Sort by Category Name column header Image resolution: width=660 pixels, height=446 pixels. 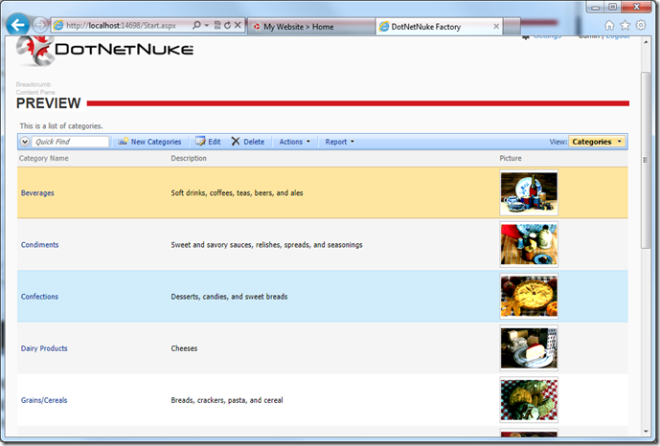click(44, 158)
